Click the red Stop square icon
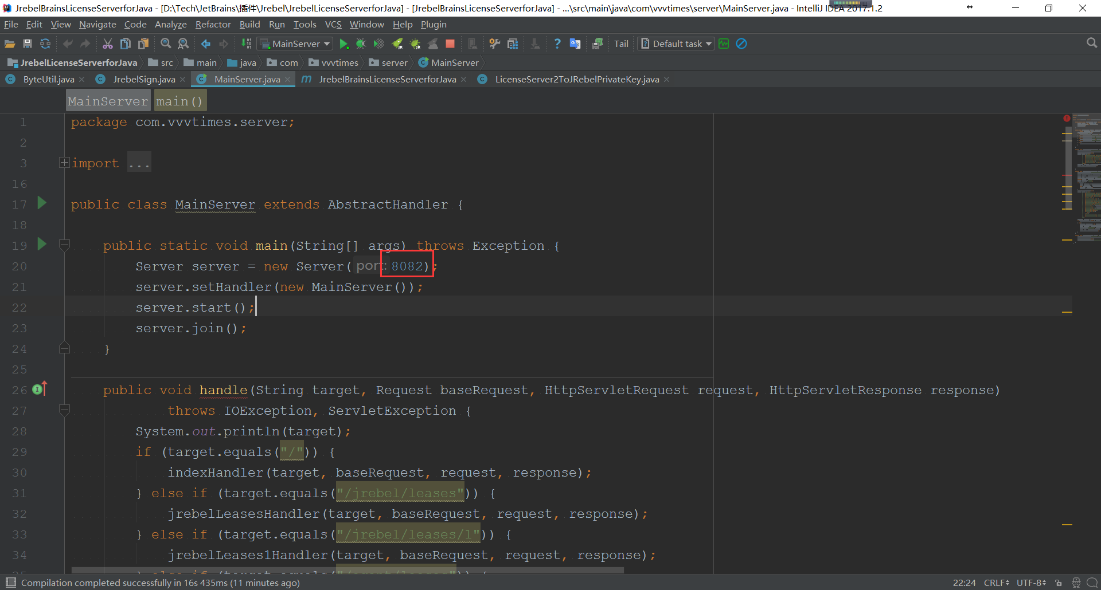This screenshot has width=1101, height=590. pos(450,44)
